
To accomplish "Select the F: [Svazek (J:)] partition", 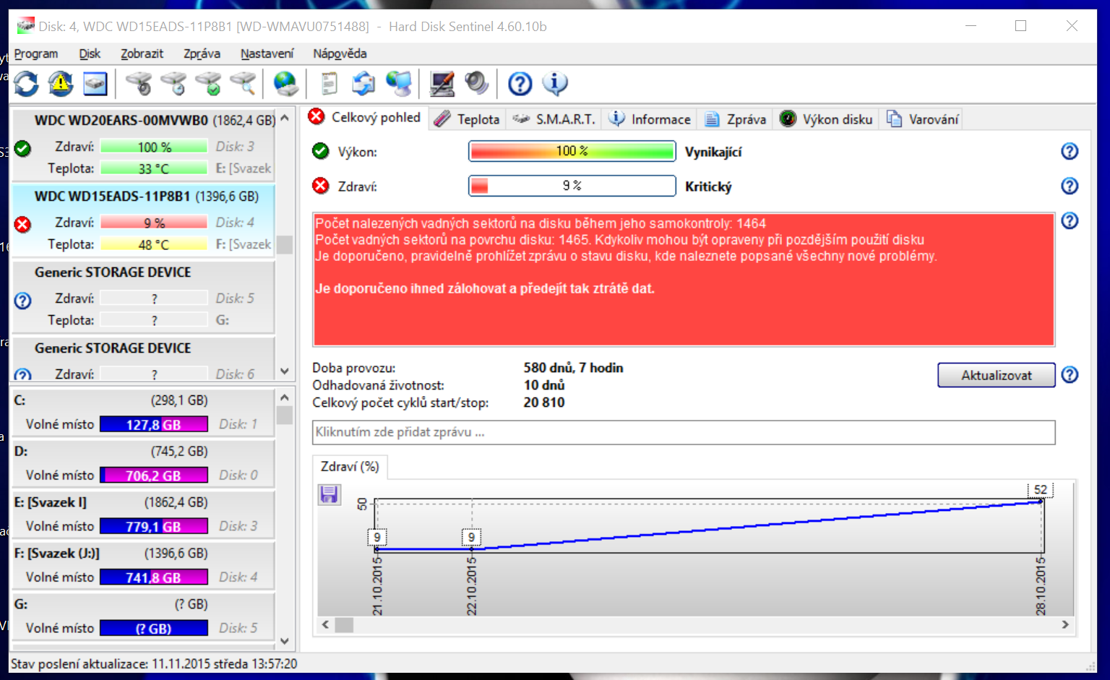I will click(144, 566).
